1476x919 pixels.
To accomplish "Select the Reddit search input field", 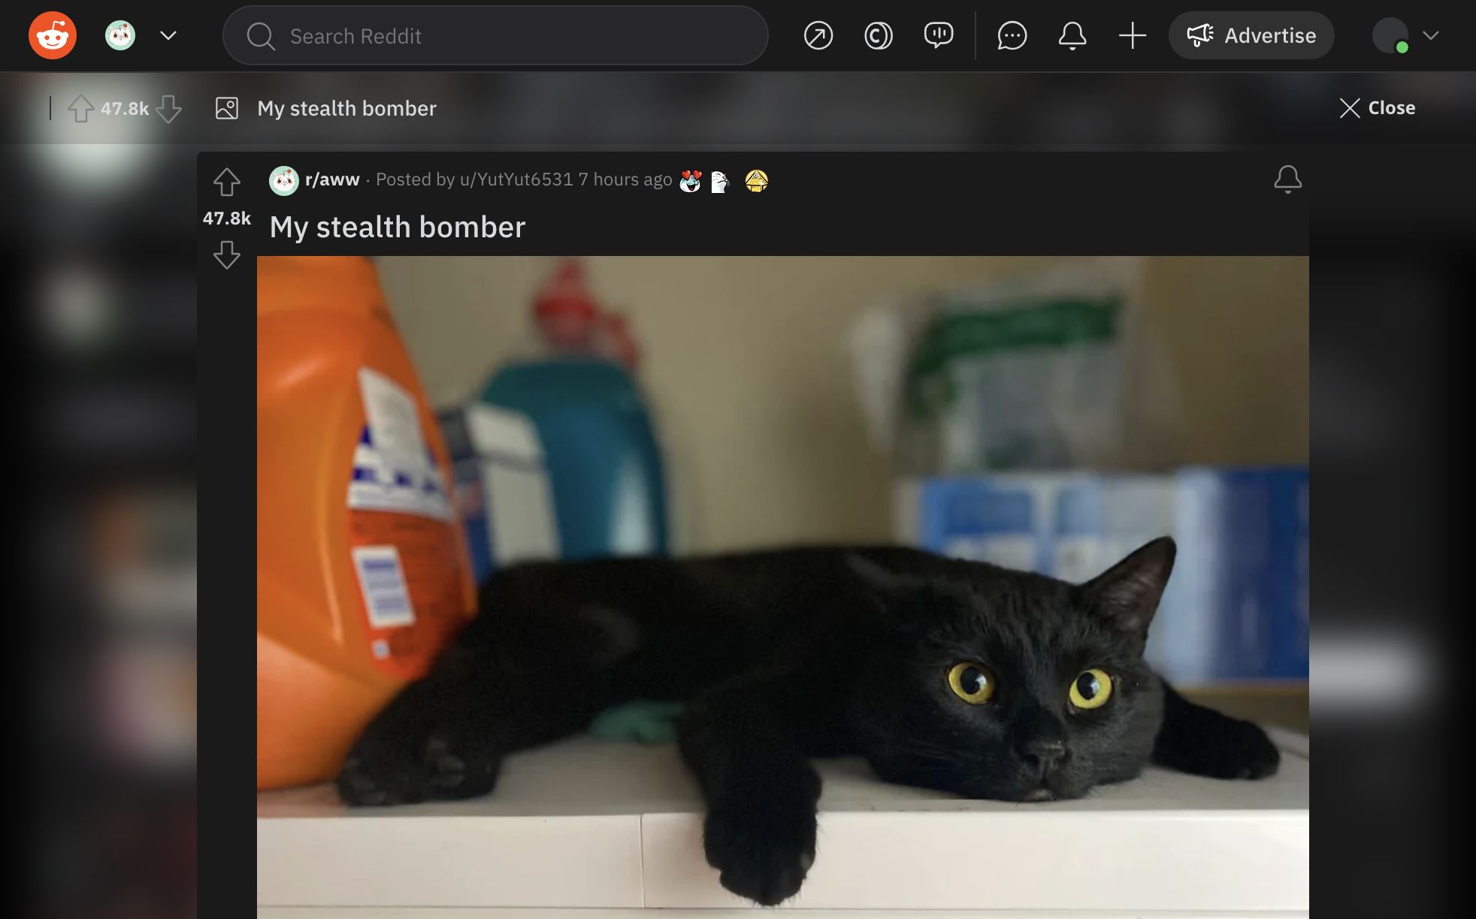I will coord(495,35).
